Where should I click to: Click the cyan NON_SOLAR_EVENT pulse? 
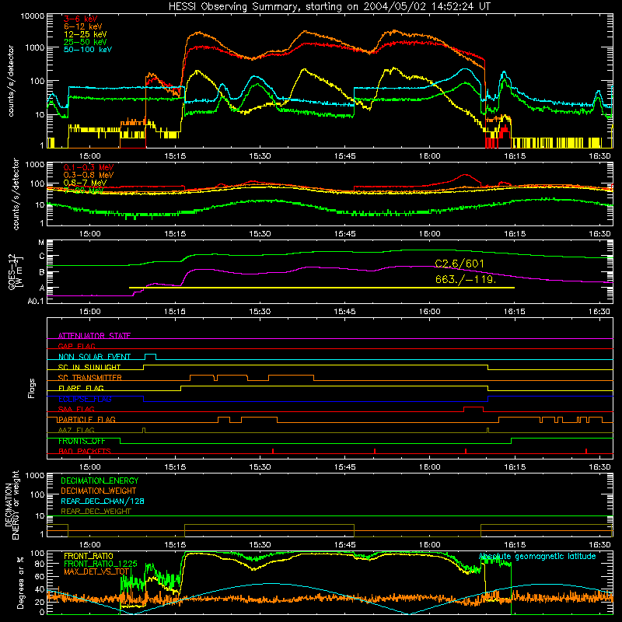coord(150,356)
